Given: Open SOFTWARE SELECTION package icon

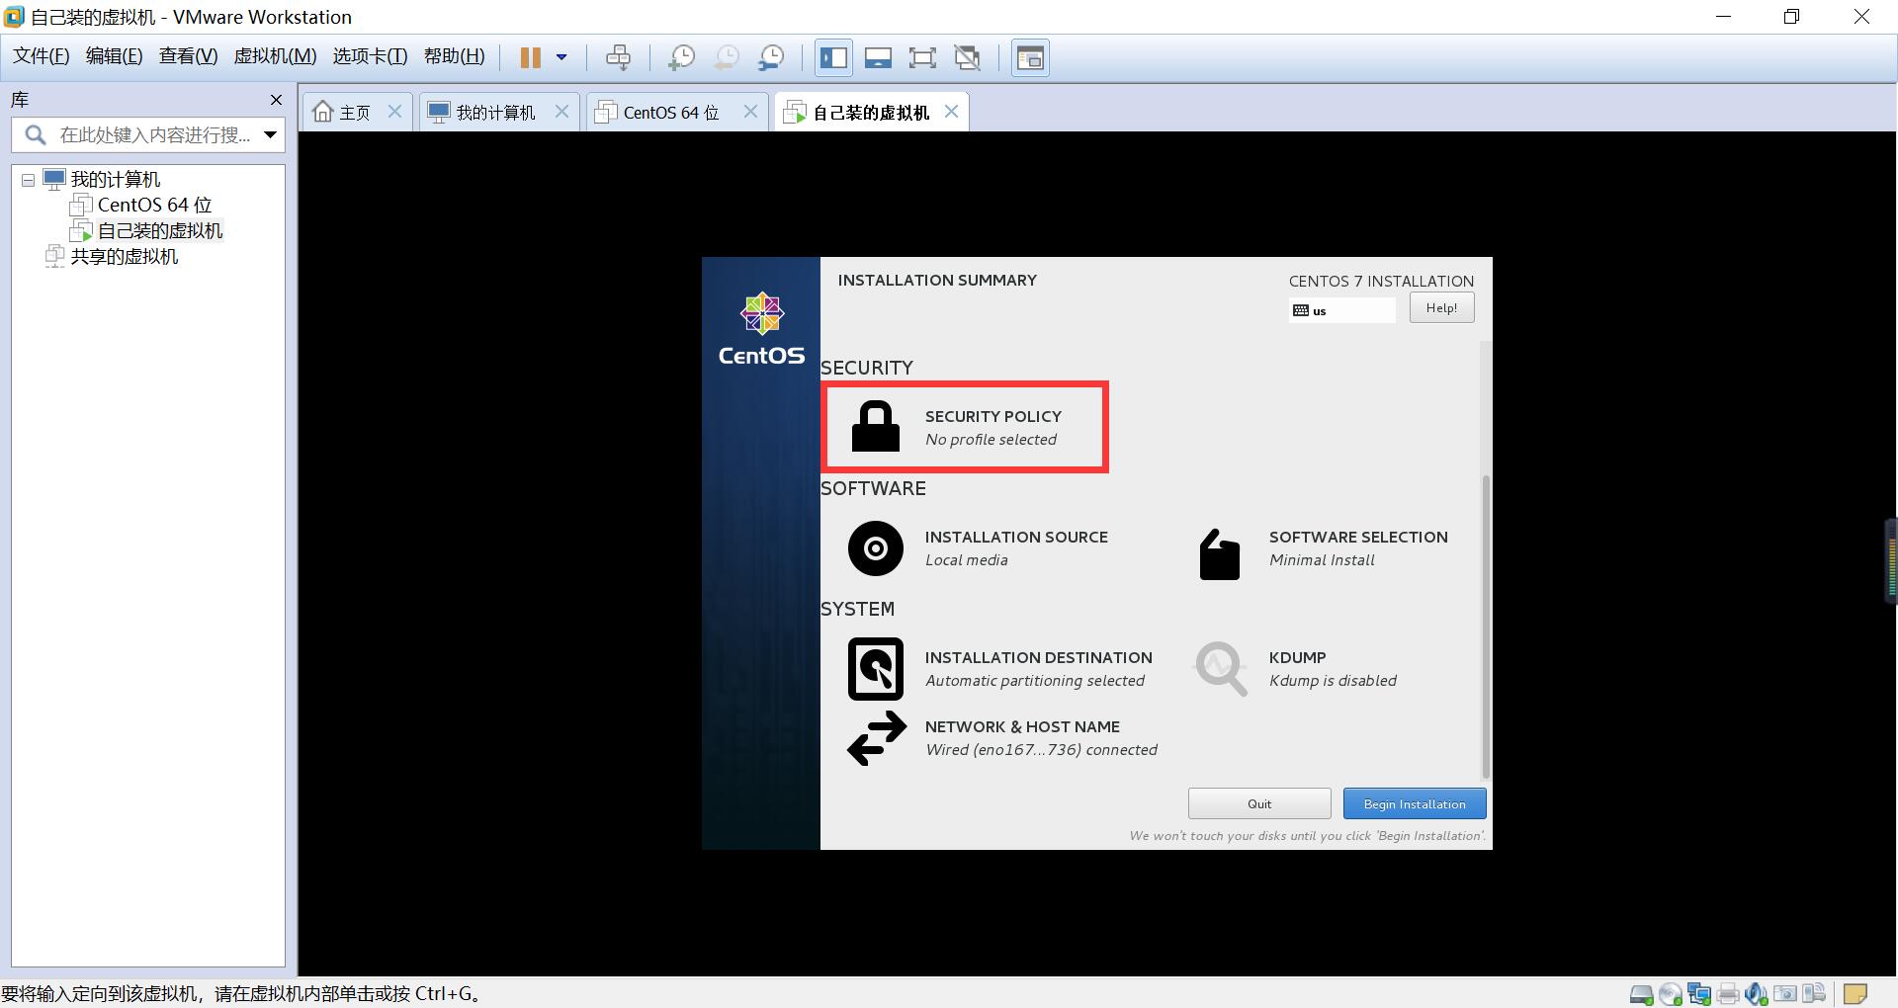Looking at the screenshot, I should pos(1219,553).
